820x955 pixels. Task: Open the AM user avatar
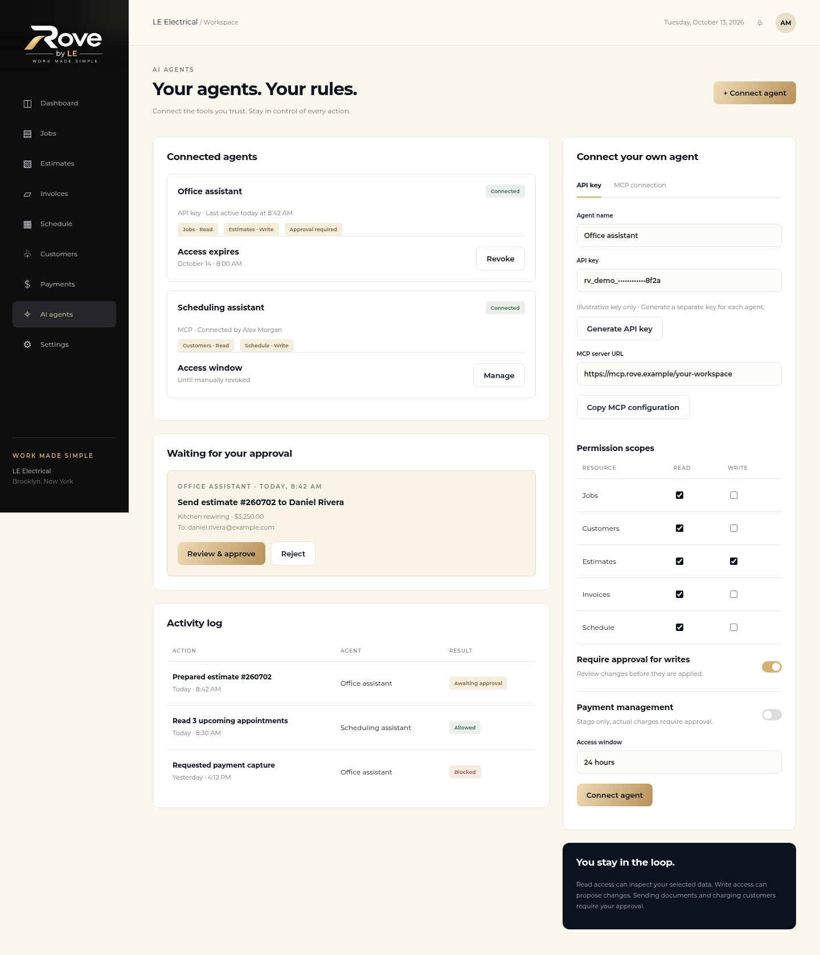point(786,23)
